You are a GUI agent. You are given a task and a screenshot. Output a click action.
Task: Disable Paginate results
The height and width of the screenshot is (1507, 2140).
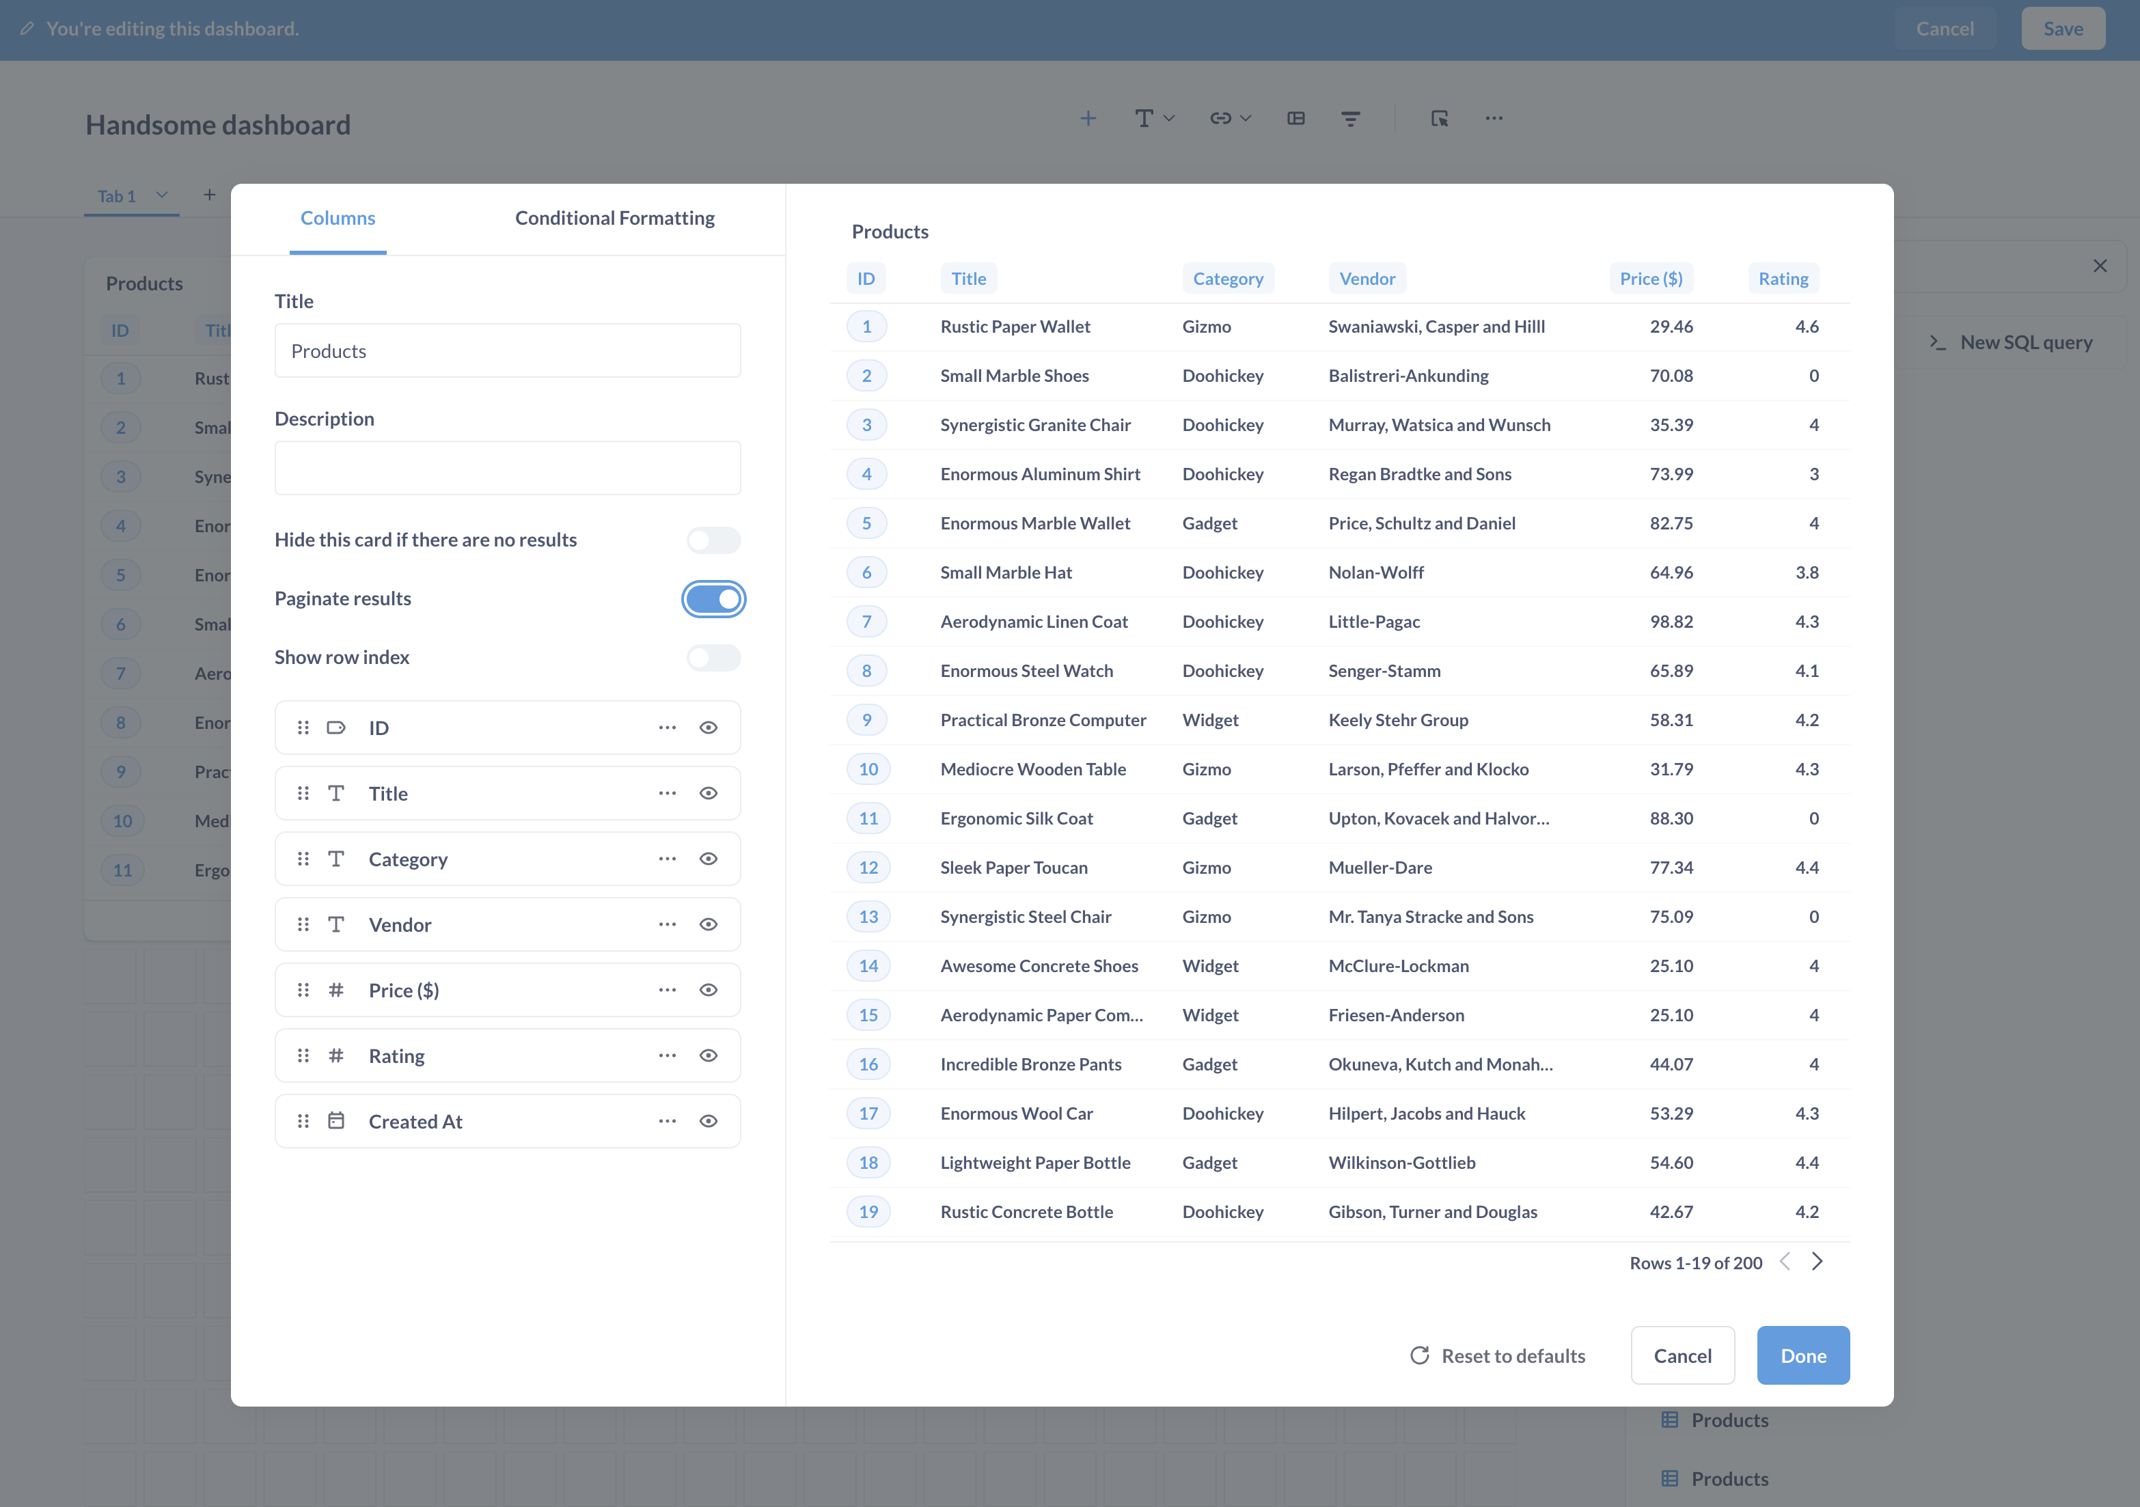coord(713,598)
